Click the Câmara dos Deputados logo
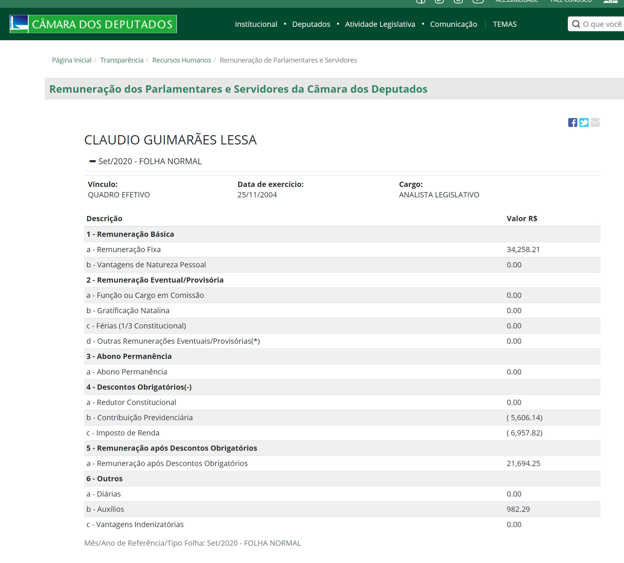 pos(93,24)
